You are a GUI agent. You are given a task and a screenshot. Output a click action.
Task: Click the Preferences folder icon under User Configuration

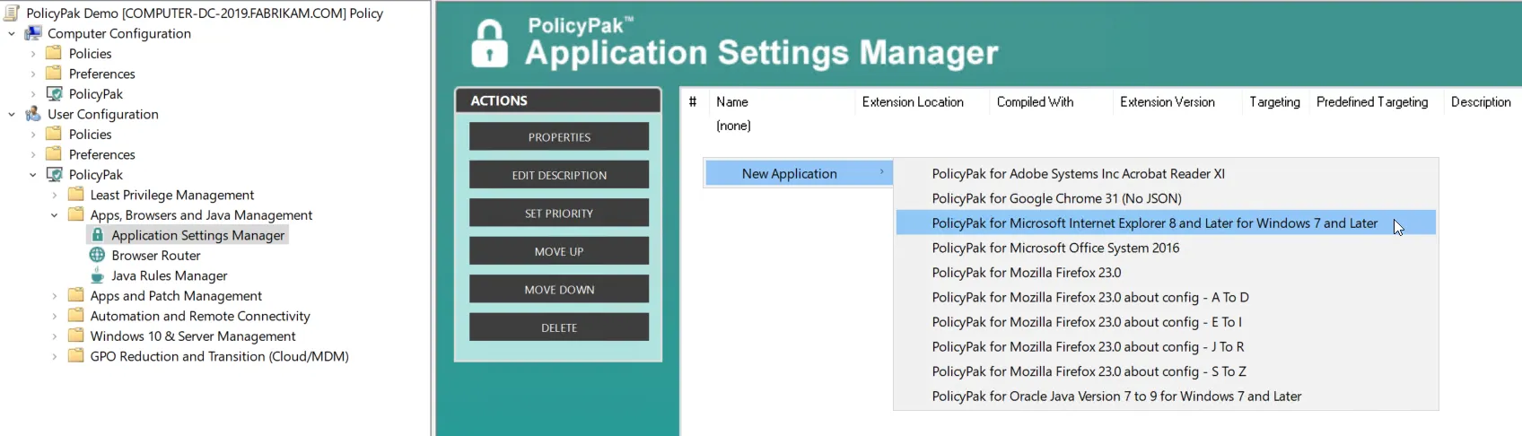pyautogui.click(x=55, y=154)
